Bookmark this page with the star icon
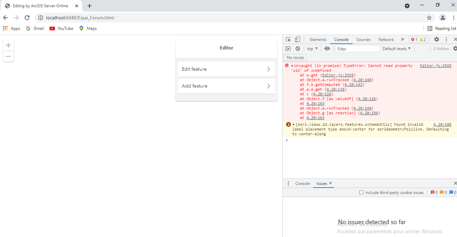457x237 pixels. click(x=429, y=18)
